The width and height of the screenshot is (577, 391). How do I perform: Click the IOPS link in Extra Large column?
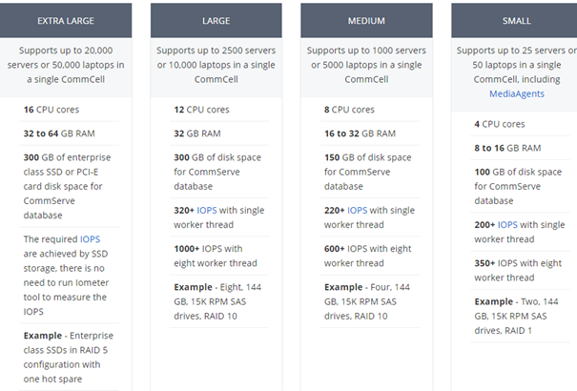coord(91,239)
